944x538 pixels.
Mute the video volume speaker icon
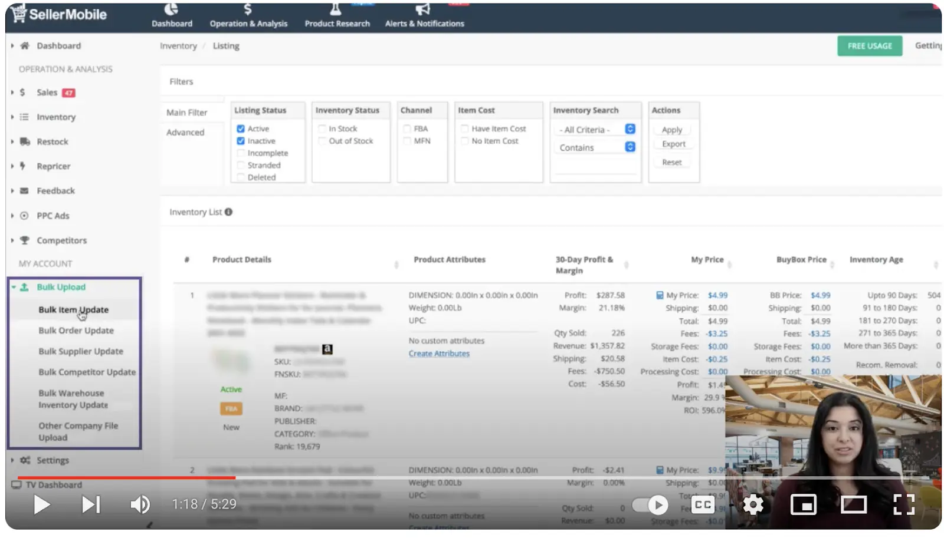pos(140,505)
